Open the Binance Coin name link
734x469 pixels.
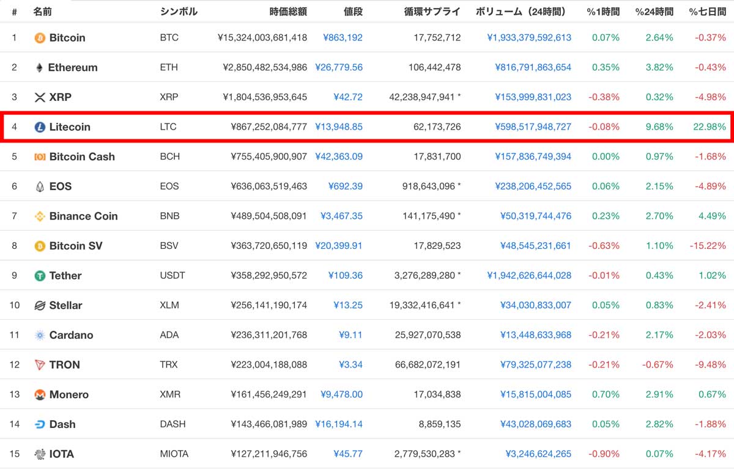coord(84,216)
